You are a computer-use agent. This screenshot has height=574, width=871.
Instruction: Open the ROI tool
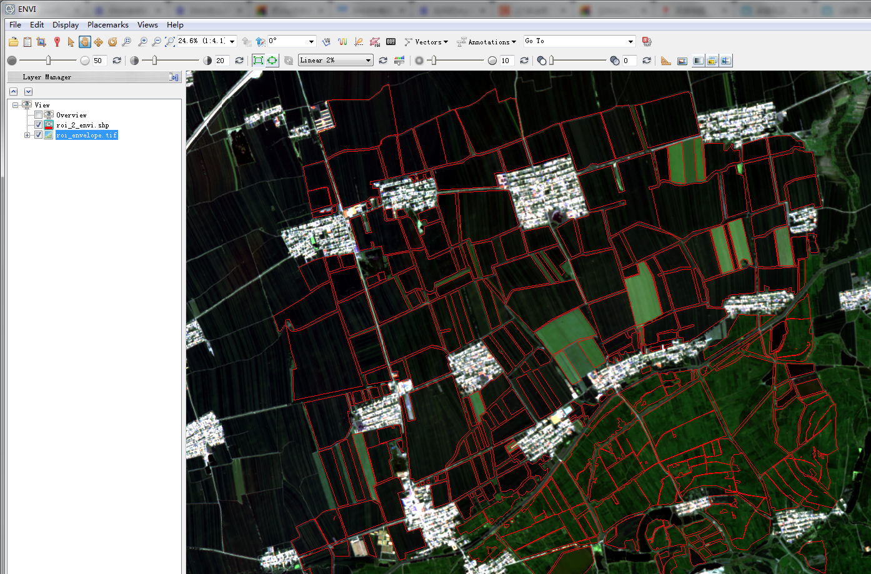376,41
